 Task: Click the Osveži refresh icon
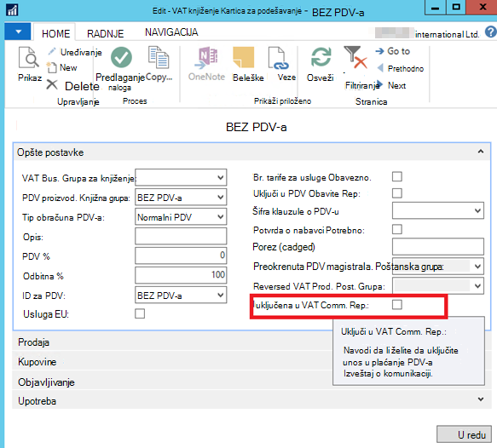[x=321, y=57]
